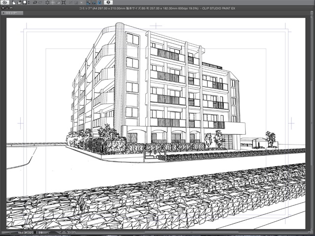Image resolution: width=315 pixels, height=236 pixels.
Task: Click the Open file folder icon
Action: click(19, 2)
